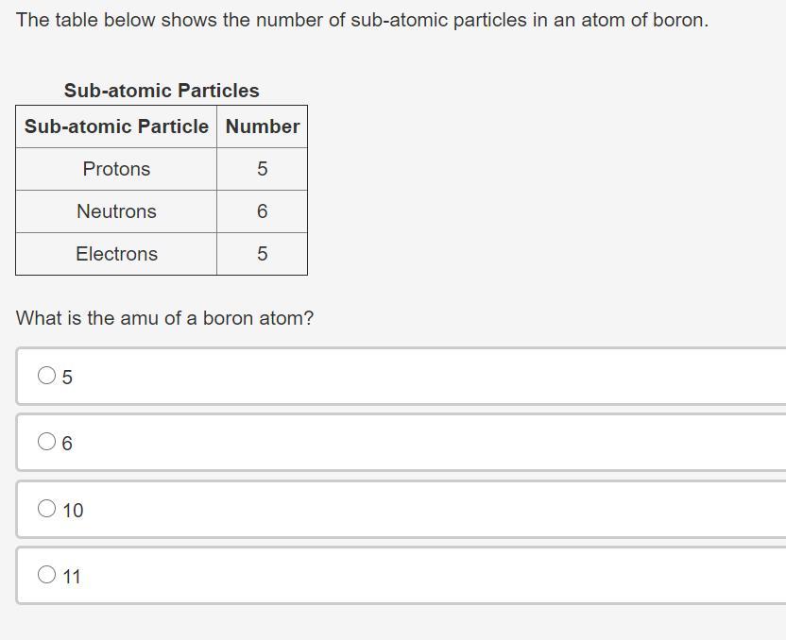Screen dimensions: 786x640
Task: Mark the radio option labeled 11
Action: [x=47, y=575]
